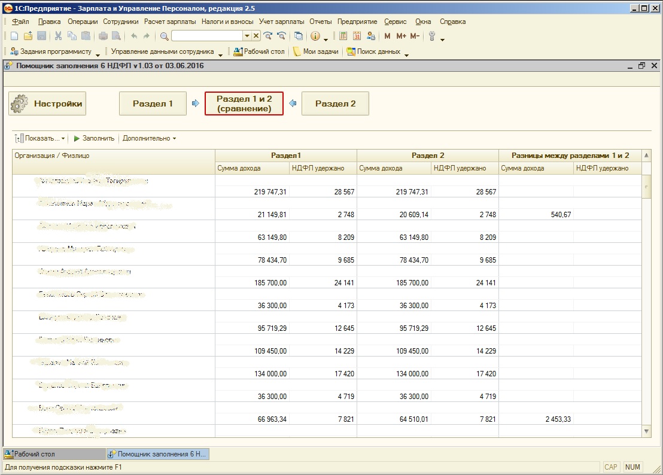Select Раздел 1 и 2 (сравнение) button
This screenshot has height=475, width=663.
(x=244, y=103)
